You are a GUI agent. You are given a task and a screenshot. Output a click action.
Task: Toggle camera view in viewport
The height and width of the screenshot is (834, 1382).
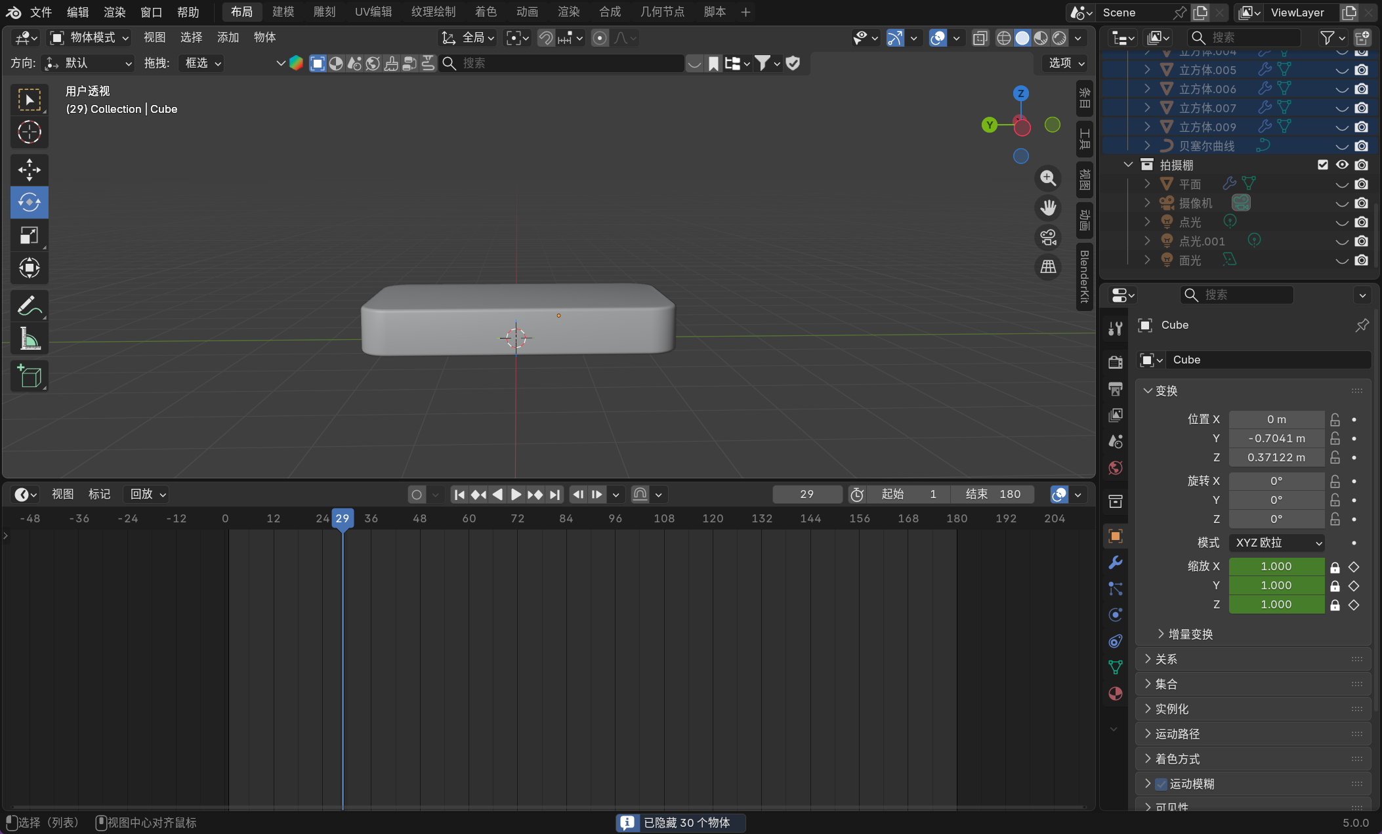tap(1048, 238)
